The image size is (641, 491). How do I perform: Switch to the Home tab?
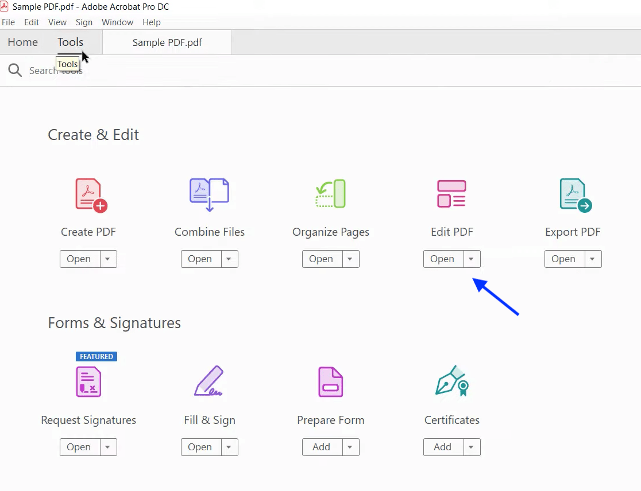(x=23, y=42)
